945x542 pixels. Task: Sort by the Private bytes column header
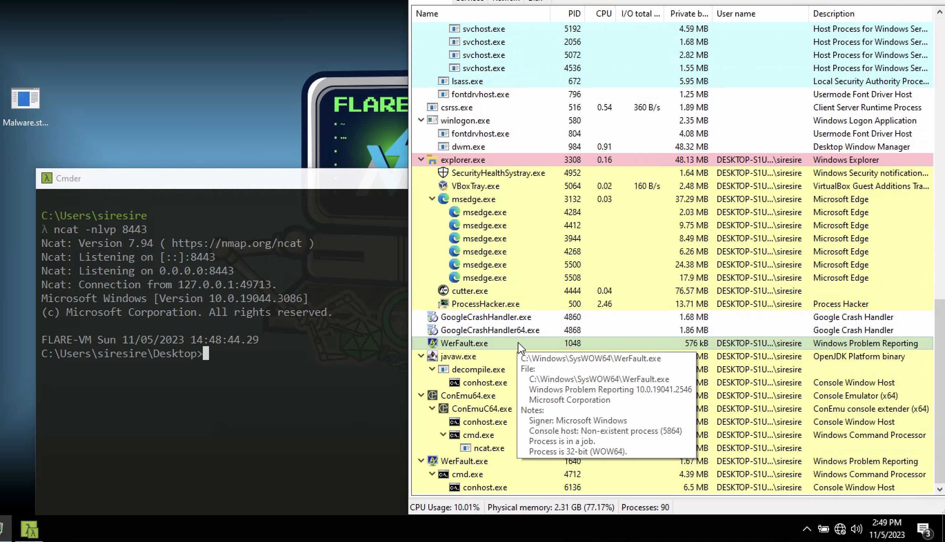(688, 14)
